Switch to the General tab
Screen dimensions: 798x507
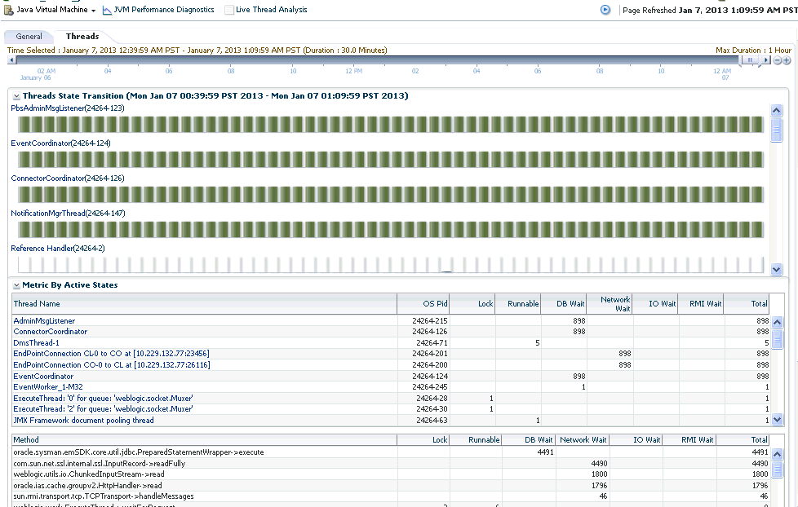29,36
